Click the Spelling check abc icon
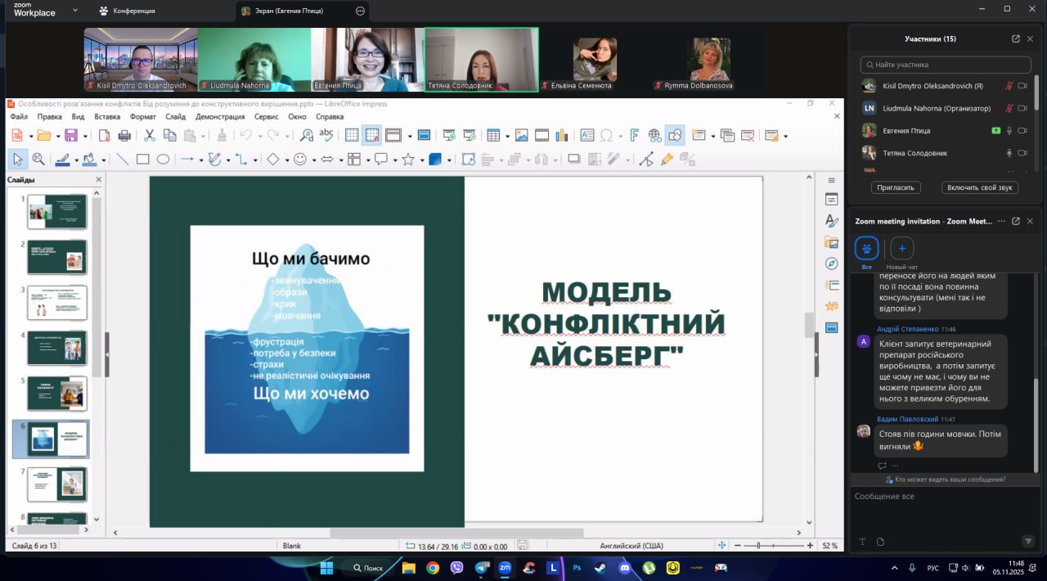Screen dimensions: 1047x581 [x=326, y=136]
